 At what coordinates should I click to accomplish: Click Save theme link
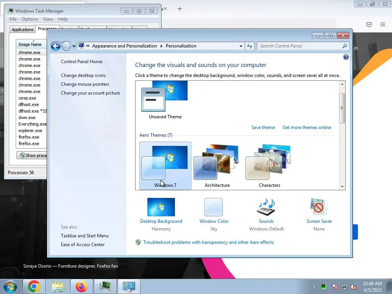coord(263,127)
